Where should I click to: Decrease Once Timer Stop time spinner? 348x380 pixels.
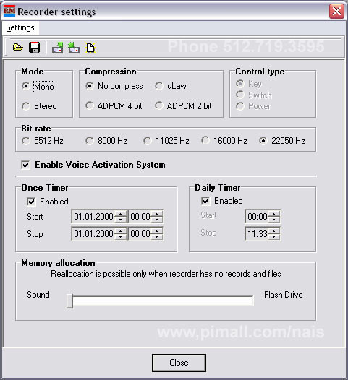(x=156, y=237)
